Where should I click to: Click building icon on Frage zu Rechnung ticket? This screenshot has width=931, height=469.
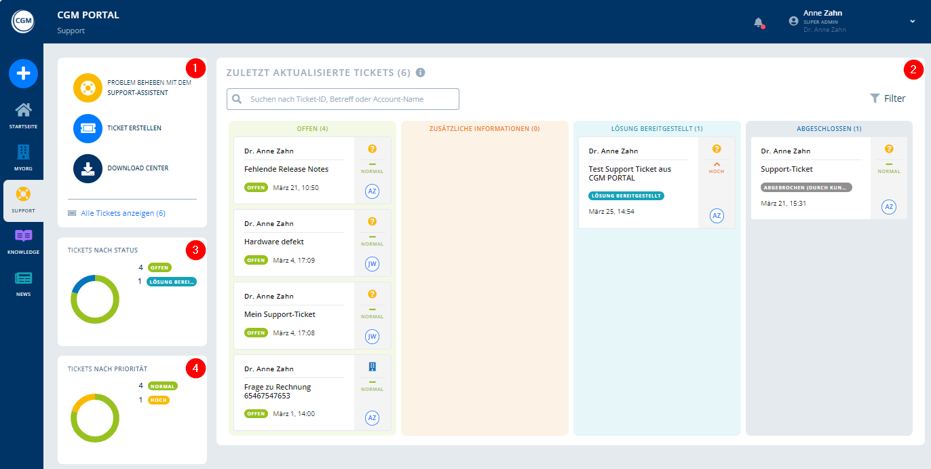(372, 367)
